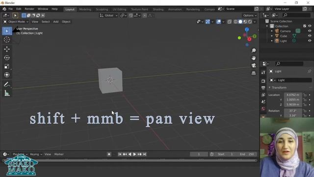Expand the Light tree item
The height and width of the screenshot is (177, 314).
coord(272,41)
